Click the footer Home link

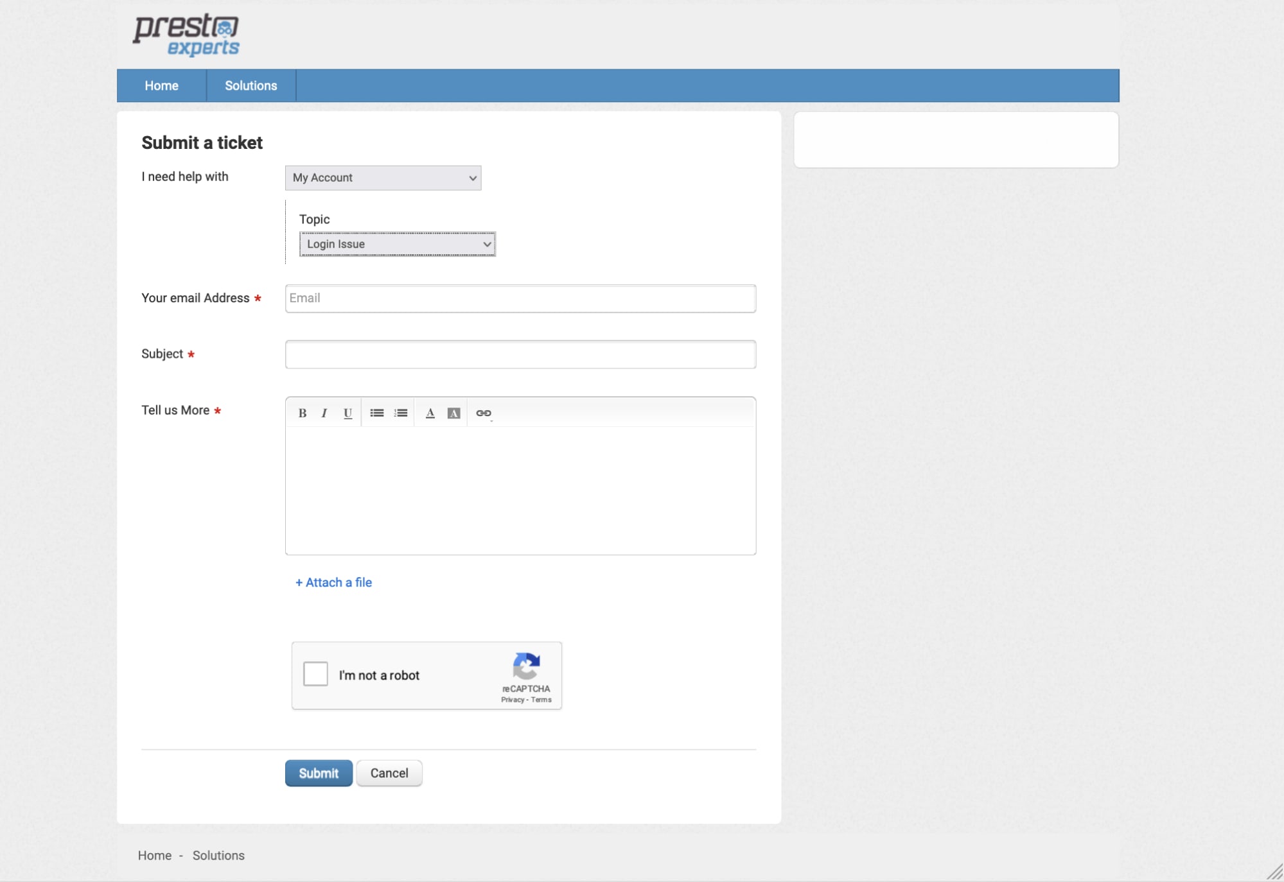coord(154,855)
